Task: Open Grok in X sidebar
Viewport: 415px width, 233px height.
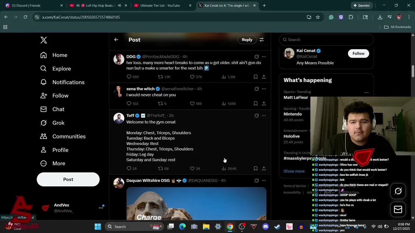Action: click(x=52, y=123)
